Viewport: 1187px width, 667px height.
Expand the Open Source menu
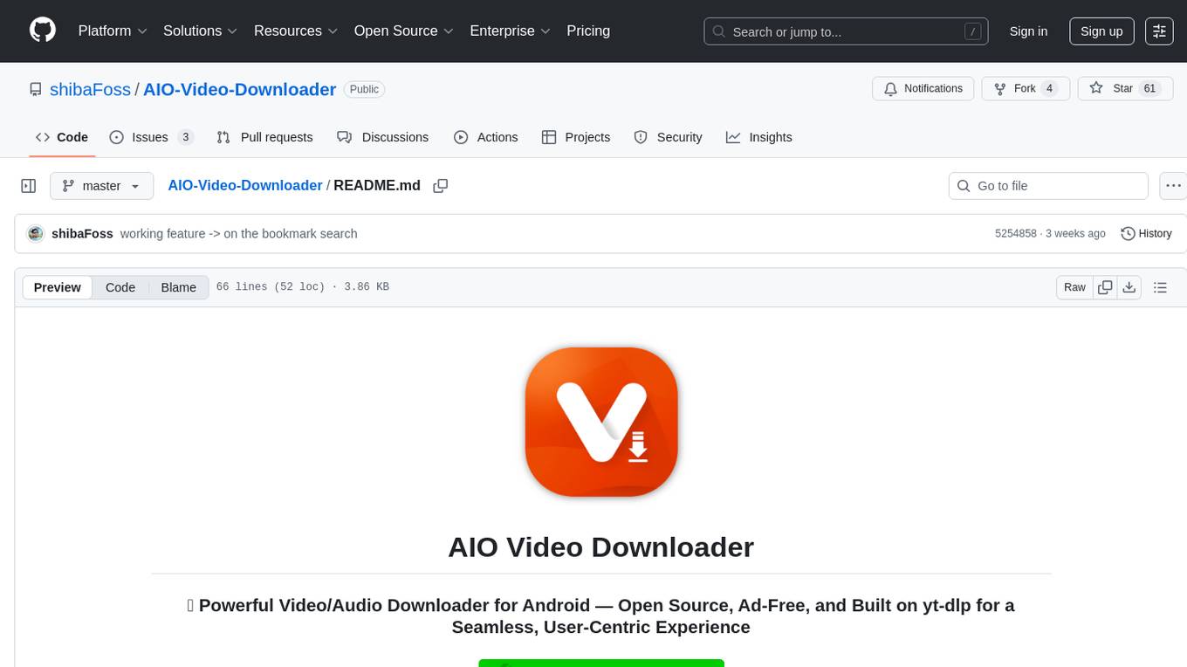(x=404, y=31)
